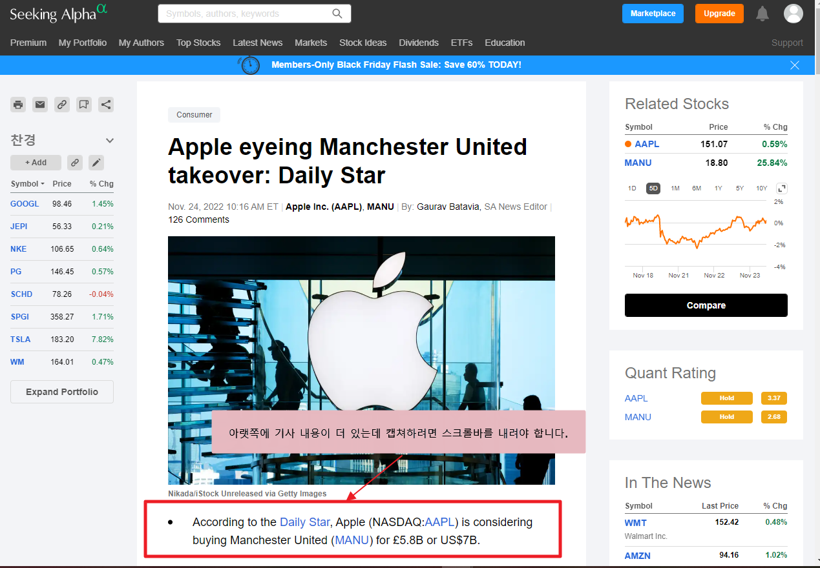
Task: Open the user profile avatar
Action: (x=794, y=14)
